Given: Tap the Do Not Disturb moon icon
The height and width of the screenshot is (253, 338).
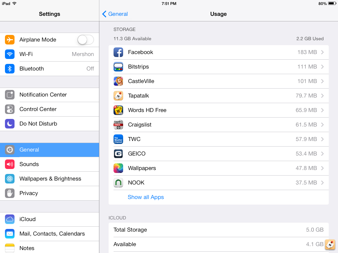Looking at the screenshot, I should (10, 124).
